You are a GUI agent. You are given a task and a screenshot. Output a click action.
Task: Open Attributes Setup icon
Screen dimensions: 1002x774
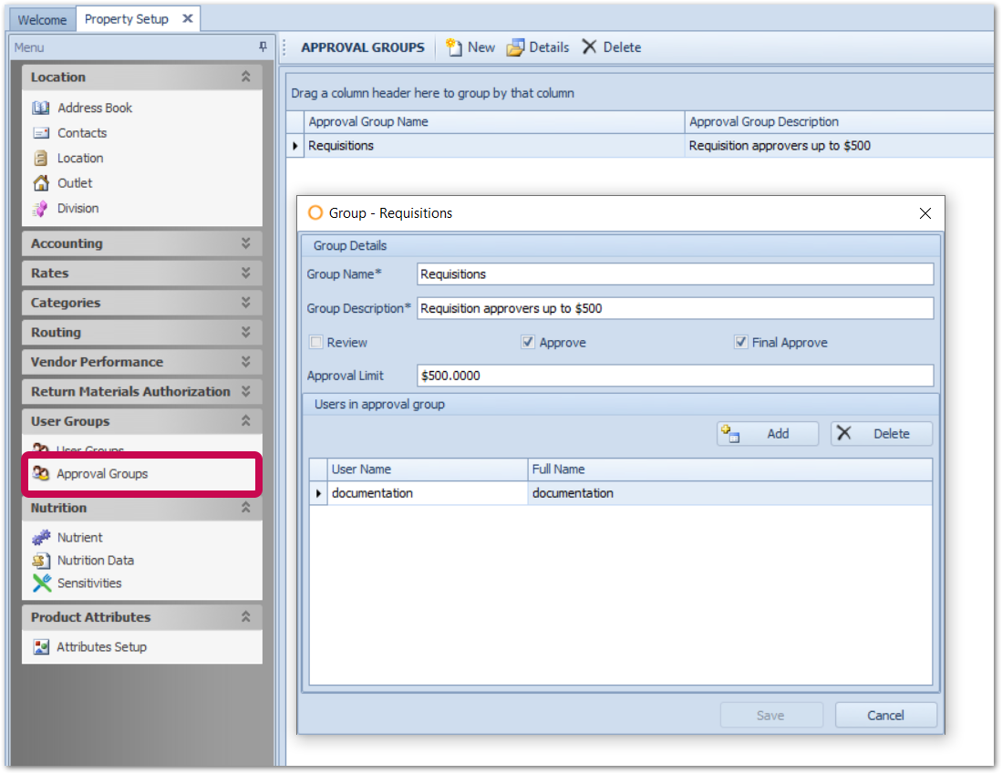coord(41,647)
